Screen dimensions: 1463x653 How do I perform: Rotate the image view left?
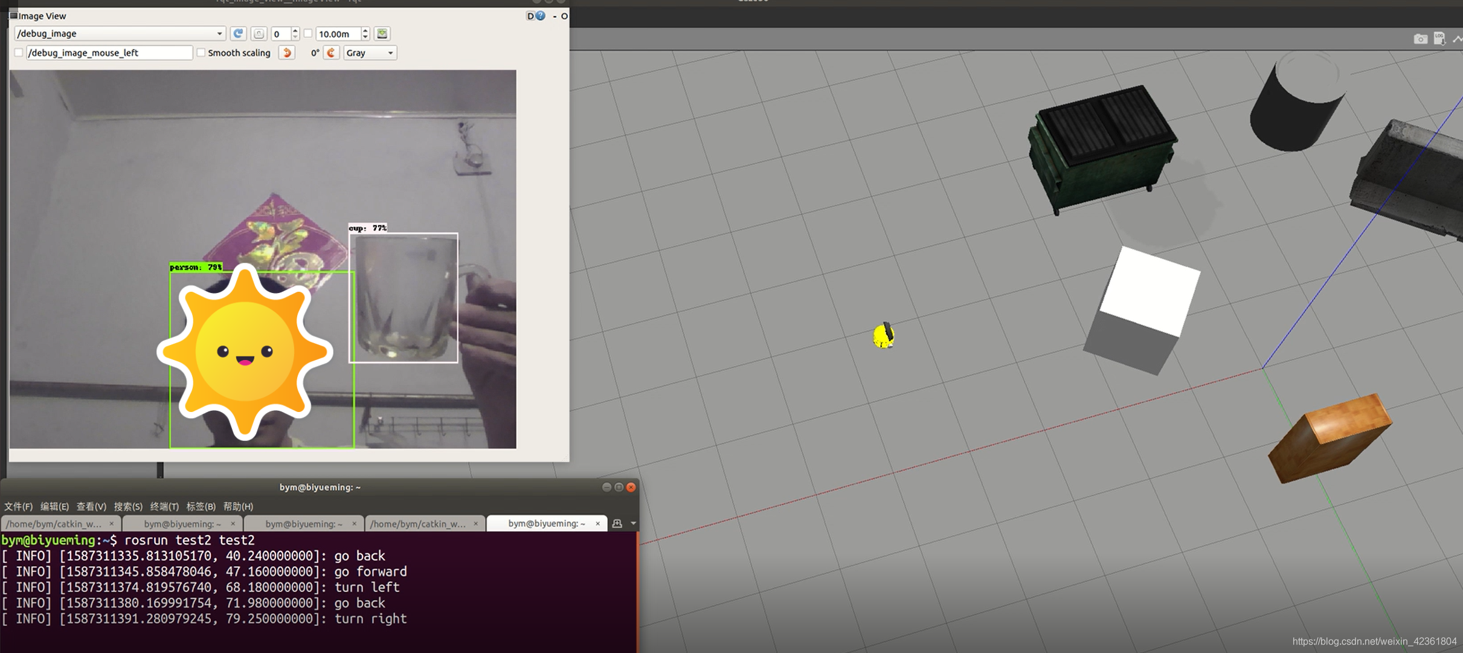287,53
